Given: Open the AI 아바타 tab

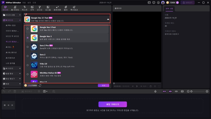Looking at the screenshot, I should pos(15,8).
